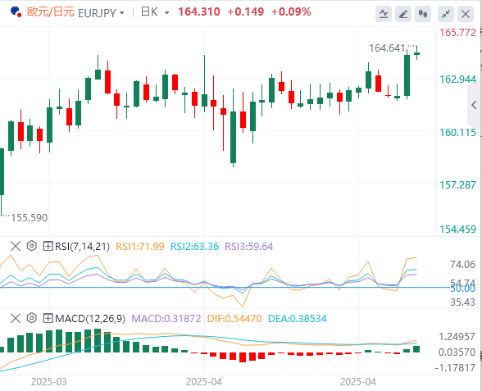Click the RSI3:59.64 value
The height and width of the screenshot is (391, 482).
248,247
